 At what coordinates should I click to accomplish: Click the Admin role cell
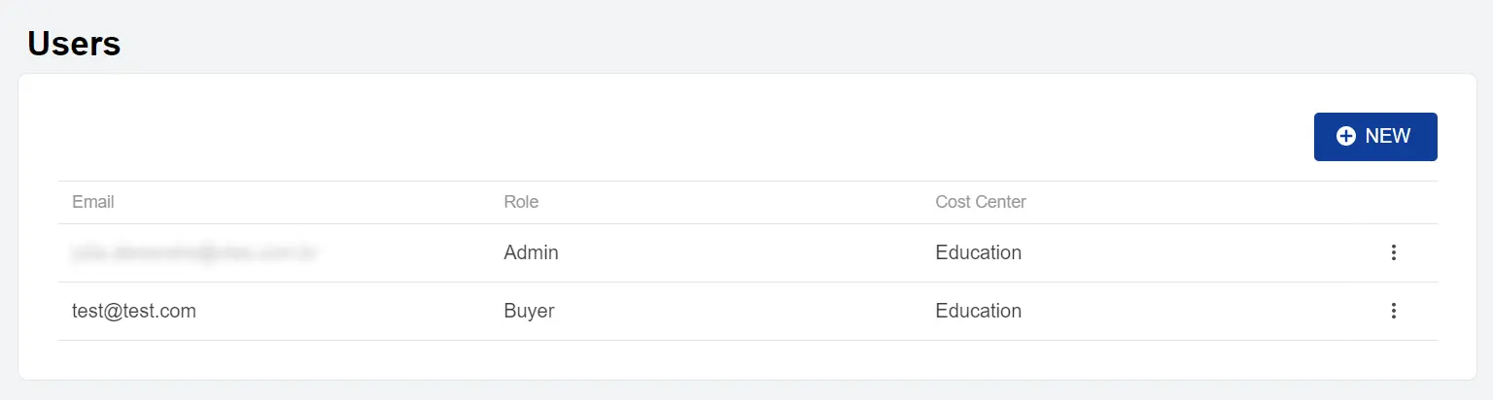tap(531, 252)
